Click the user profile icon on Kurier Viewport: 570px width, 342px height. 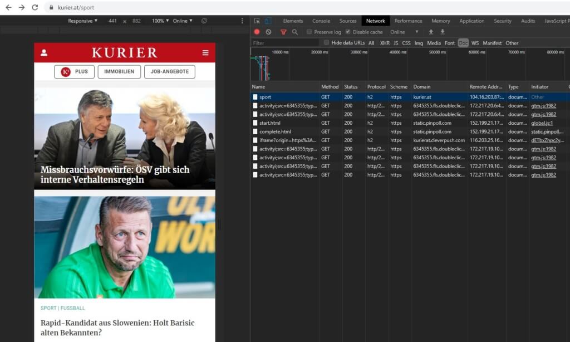(44, 53)
